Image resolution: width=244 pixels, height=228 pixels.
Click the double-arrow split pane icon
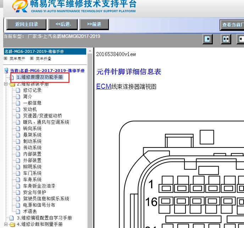226,39
